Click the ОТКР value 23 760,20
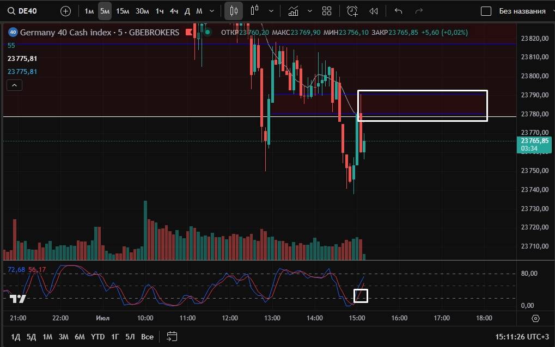Image resolution: width=555 pixels, height=347 pixels. point(254,33)
